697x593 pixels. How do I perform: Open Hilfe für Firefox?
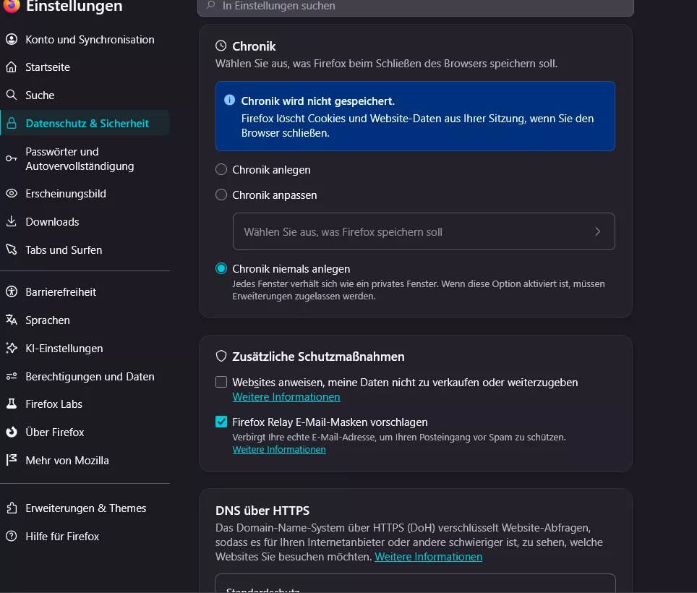click(85, 537)
